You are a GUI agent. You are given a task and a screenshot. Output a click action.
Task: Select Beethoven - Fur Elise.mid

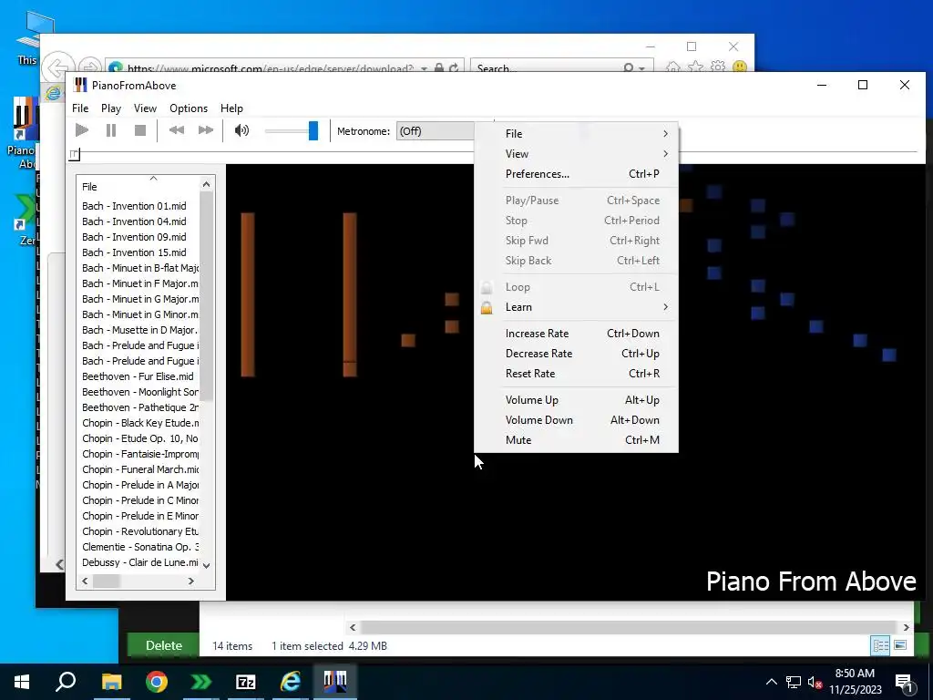(138, 376)
